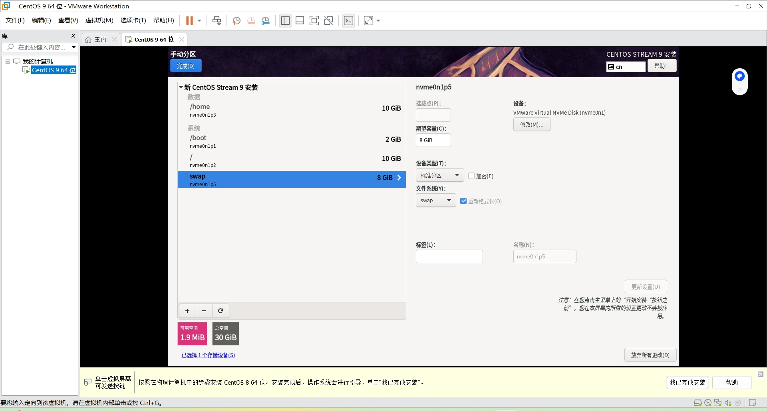
Task: Click the network adapter status icon
Action: pyautogui.click(x=718, y=403)
